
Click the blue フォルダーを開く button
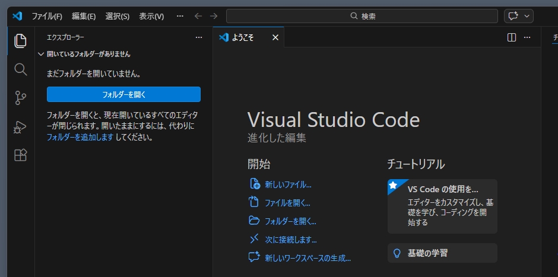(x=123, y=94)
